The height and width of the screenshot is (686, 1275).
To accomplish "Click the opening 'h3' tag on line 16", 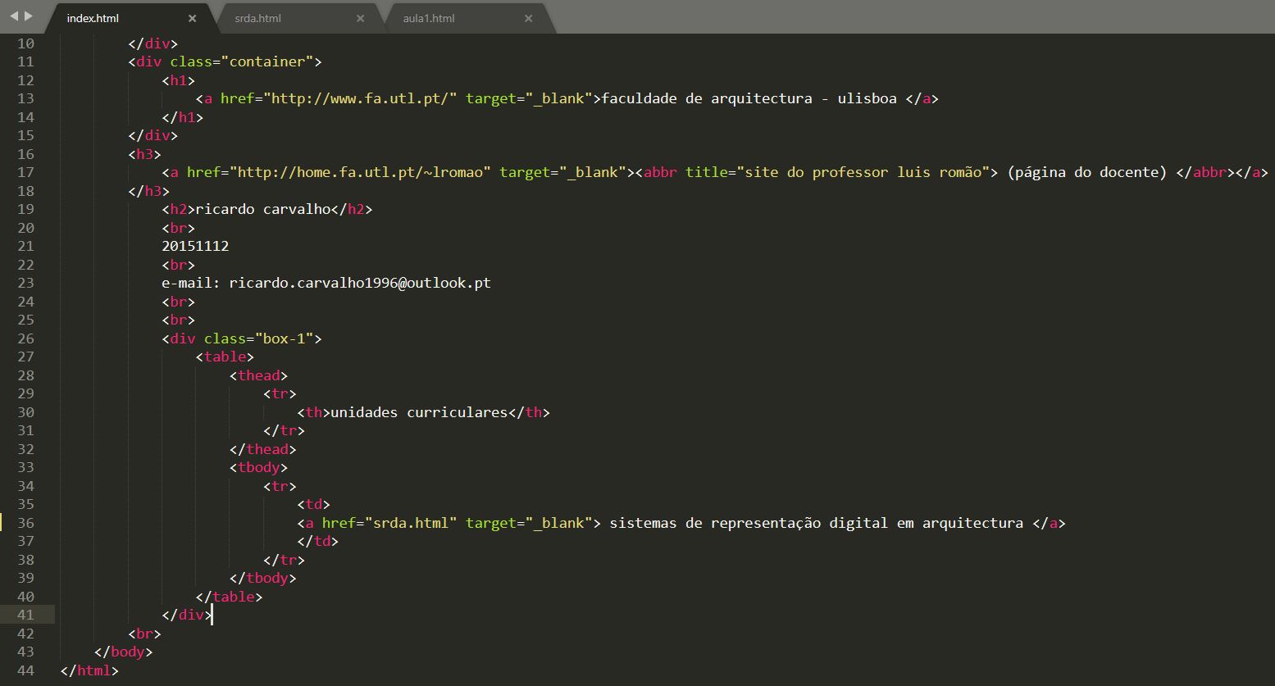I will click(x=144, y=154).
